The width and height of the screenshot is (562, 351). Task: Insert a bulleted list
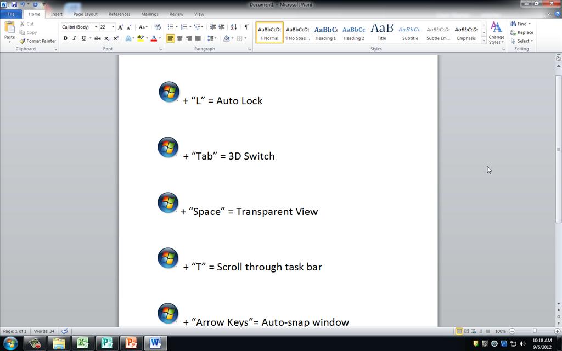click(171, 27)
